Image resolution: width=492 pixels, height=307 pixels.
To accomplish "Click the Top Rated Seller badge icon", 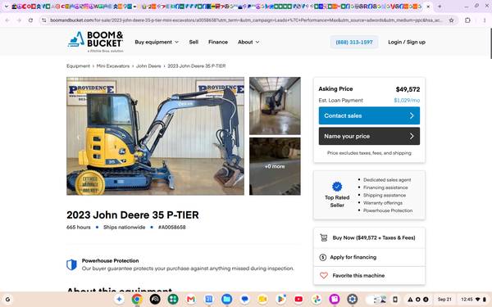I will pos(337,187).
